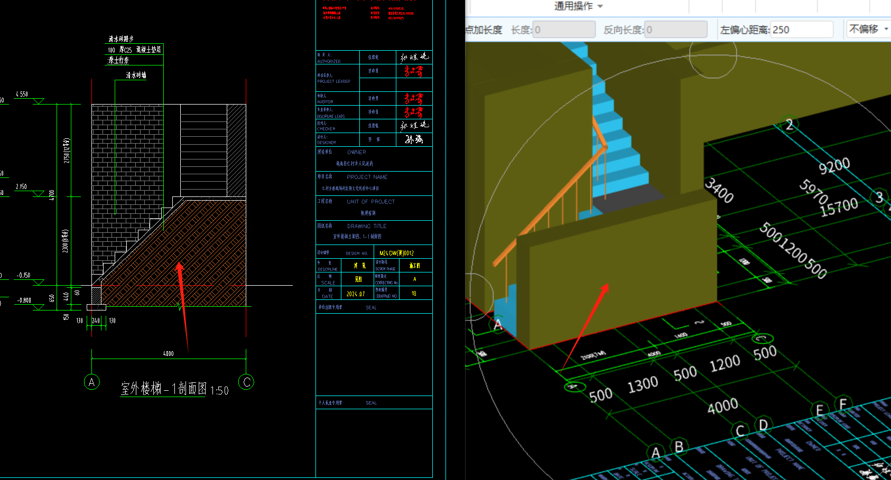Click axis bubble F in 3D view
891x480 pixels.
coord(843,404)
